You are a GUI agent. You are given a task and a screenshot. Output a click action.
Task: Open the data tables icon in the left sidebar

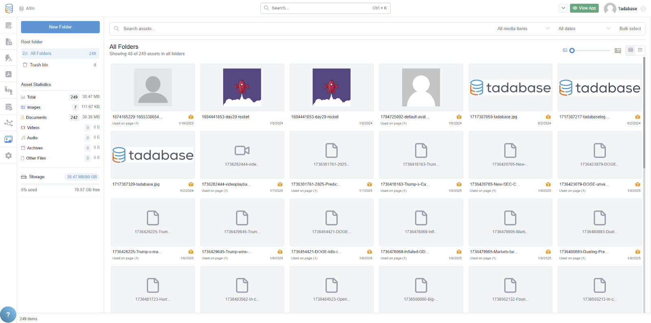pos(9,26)
